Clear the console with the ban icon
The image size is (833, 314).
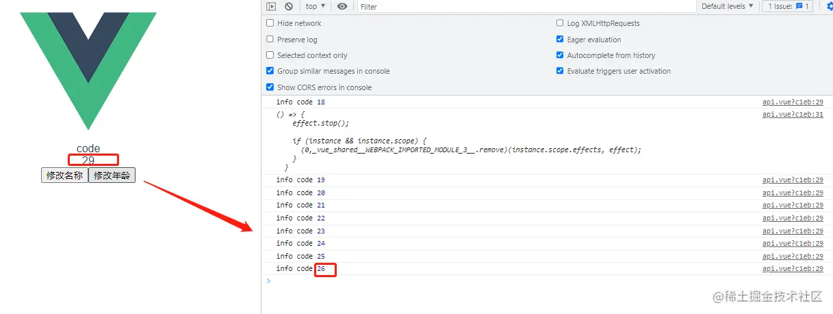click(x=289, y=6)
